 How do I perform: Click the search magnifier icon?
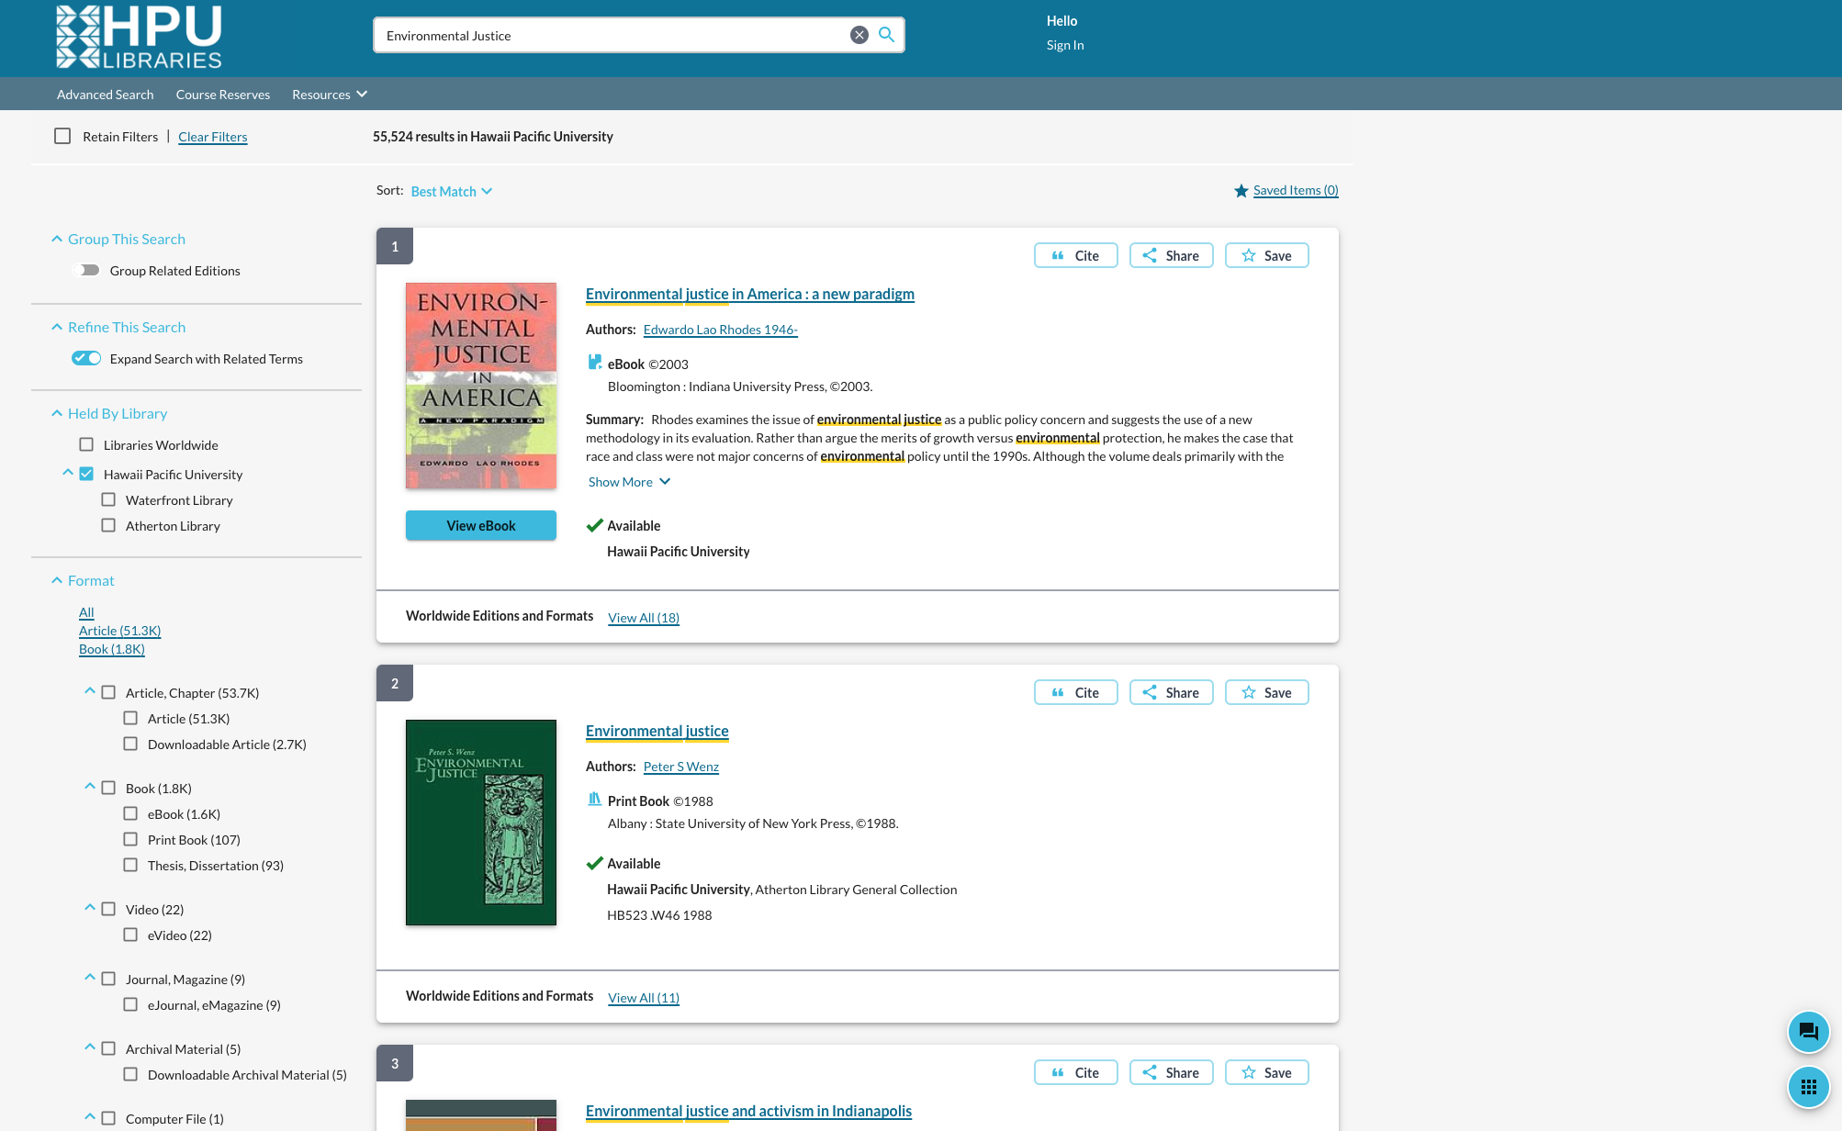(x=886, y=35)
